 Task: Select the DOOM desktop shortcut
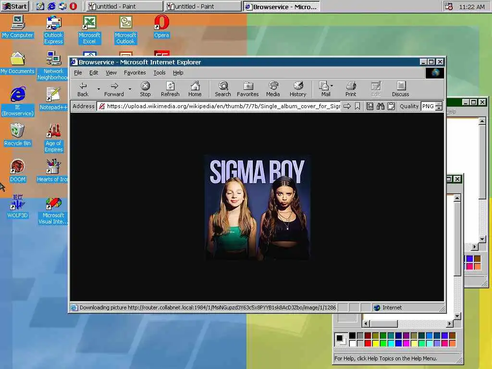pyautogui.click(x=18, y=171)
